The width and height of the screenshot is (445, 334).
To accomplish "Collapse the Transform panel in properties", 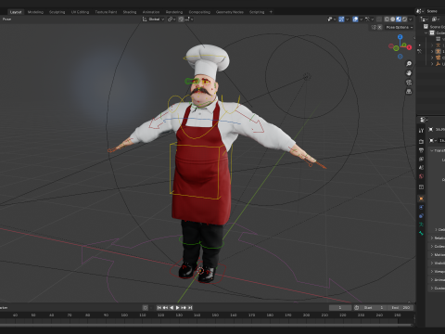I will tap(438, 150).
